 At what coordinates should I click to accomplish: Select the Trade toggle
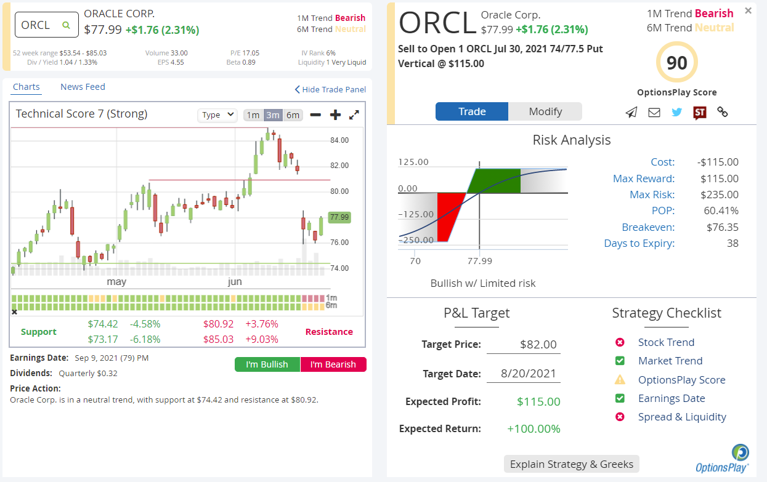[x=472, y=111]
